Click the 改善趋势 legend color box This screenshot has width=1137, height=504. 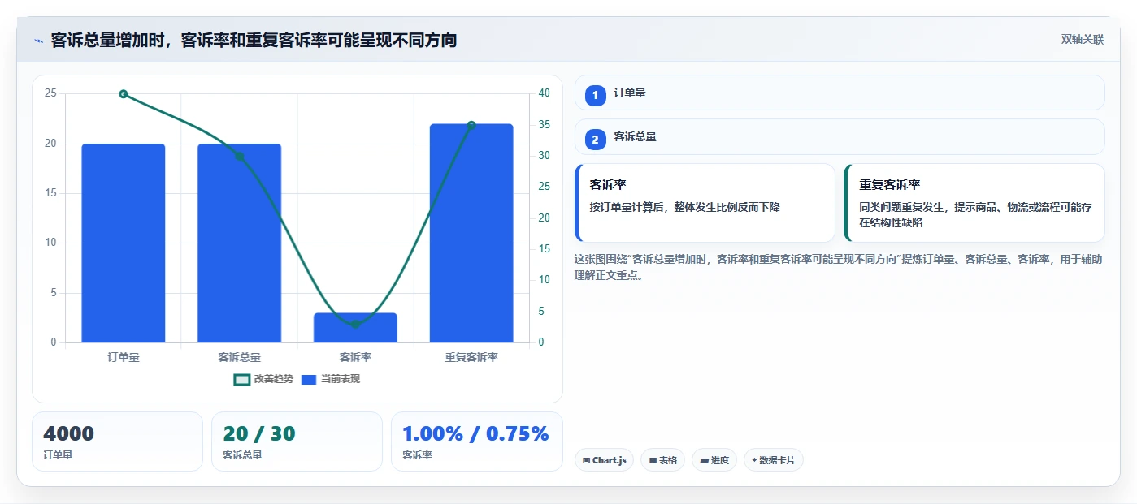pos(241,379)
